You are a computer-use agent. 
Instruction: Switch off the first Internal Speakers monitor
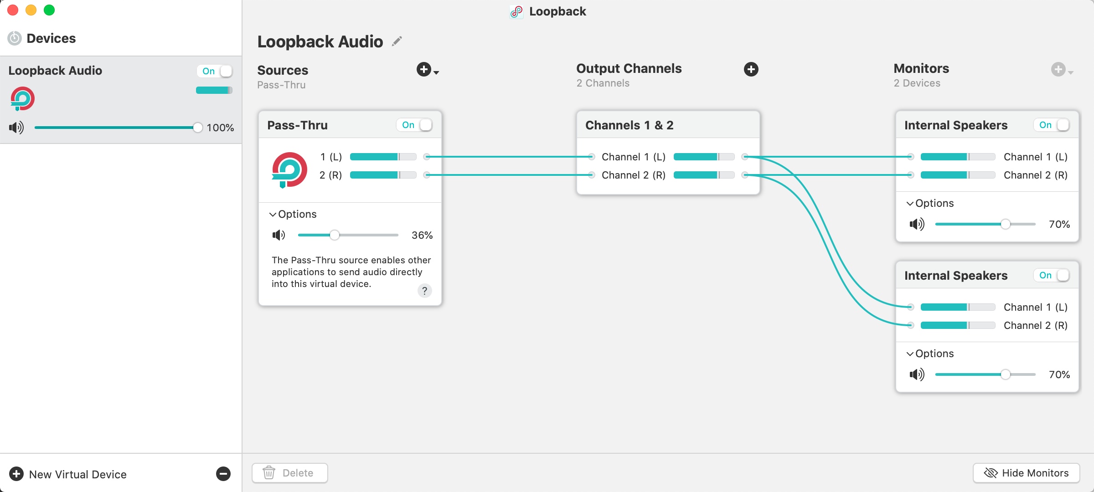pyautogui.click(x=1052, y=125)
